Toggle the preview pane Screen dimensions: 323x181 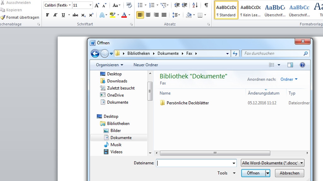click(x=290, y=65)
